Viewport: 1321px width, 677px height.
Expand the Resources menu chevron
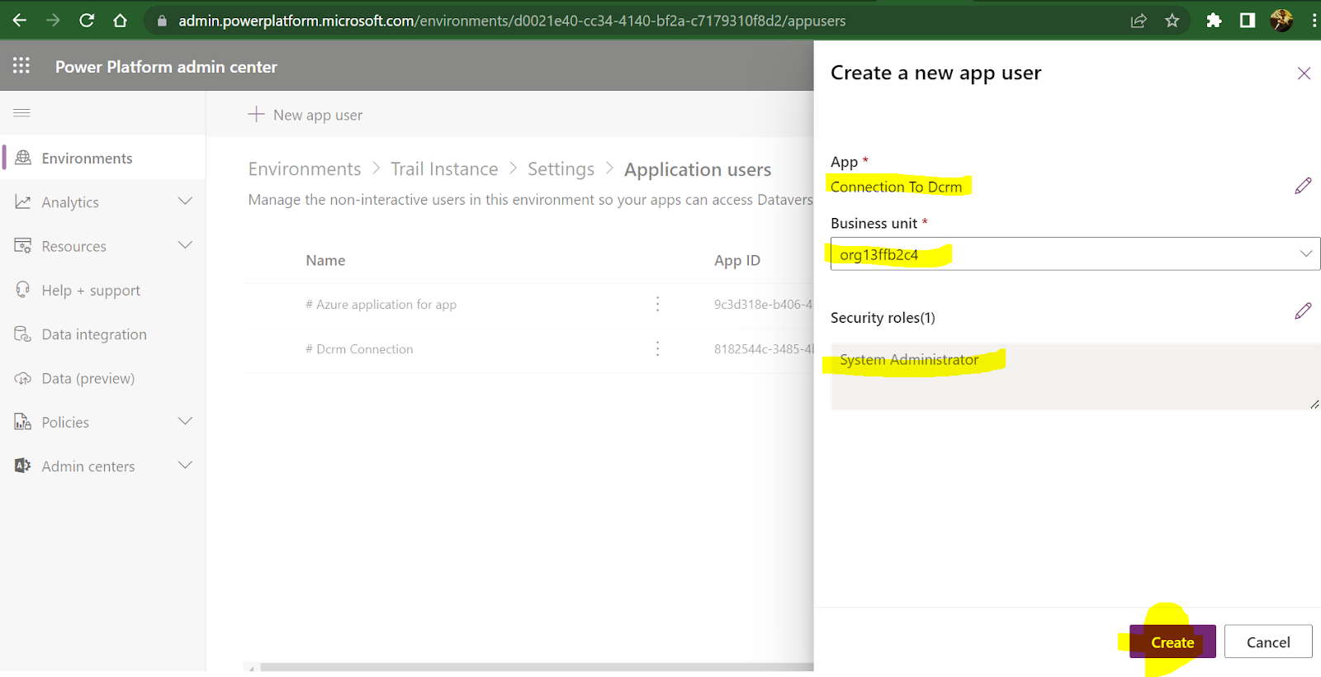coord(185,245)
